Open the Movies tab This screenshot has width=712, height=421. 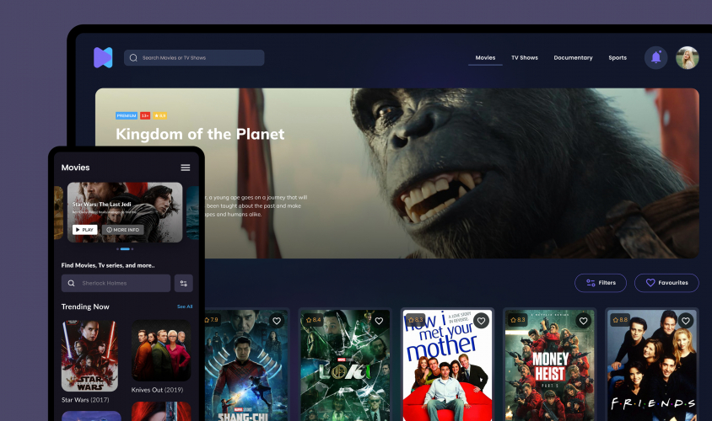[x=485, y=57]
